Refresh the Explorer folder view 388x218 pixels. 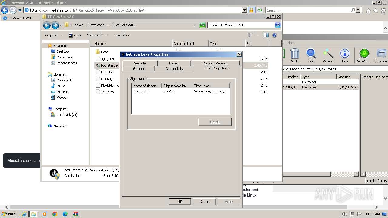click(x=202, y=25)
